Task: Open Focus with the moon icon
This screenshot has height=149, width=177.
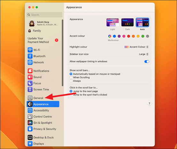Action: (30, 83)
